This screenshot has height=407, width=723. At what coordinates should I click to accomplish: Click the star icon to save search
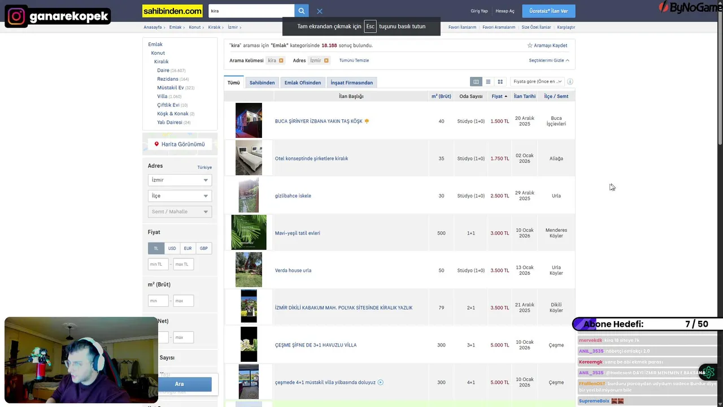[530, 45]
